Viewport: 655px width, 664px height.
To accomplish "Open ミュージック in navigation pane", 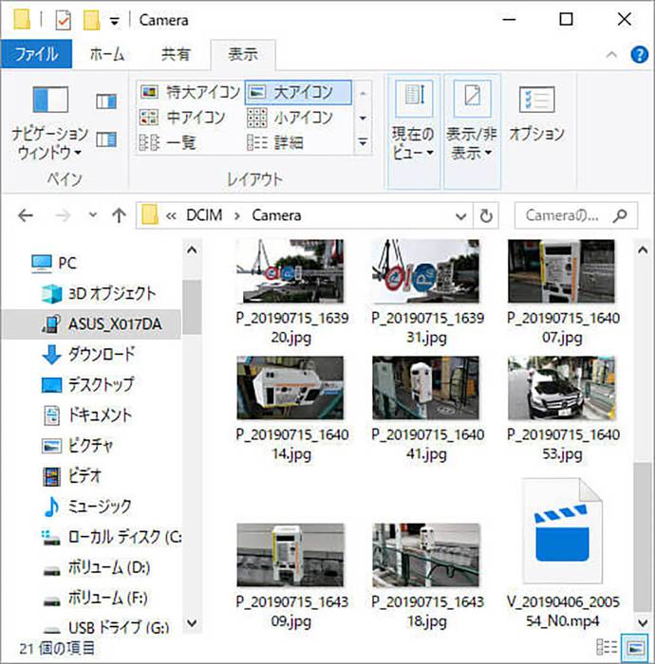I will point(86,507).
